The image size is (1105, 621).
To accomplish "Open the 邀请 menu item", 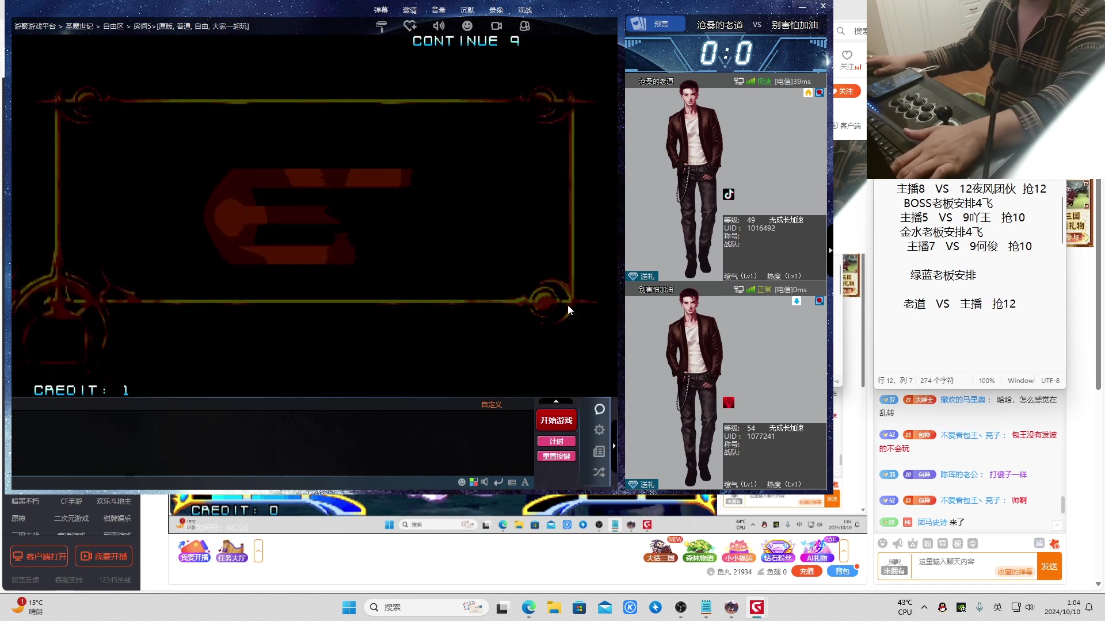I will [410, 10].
